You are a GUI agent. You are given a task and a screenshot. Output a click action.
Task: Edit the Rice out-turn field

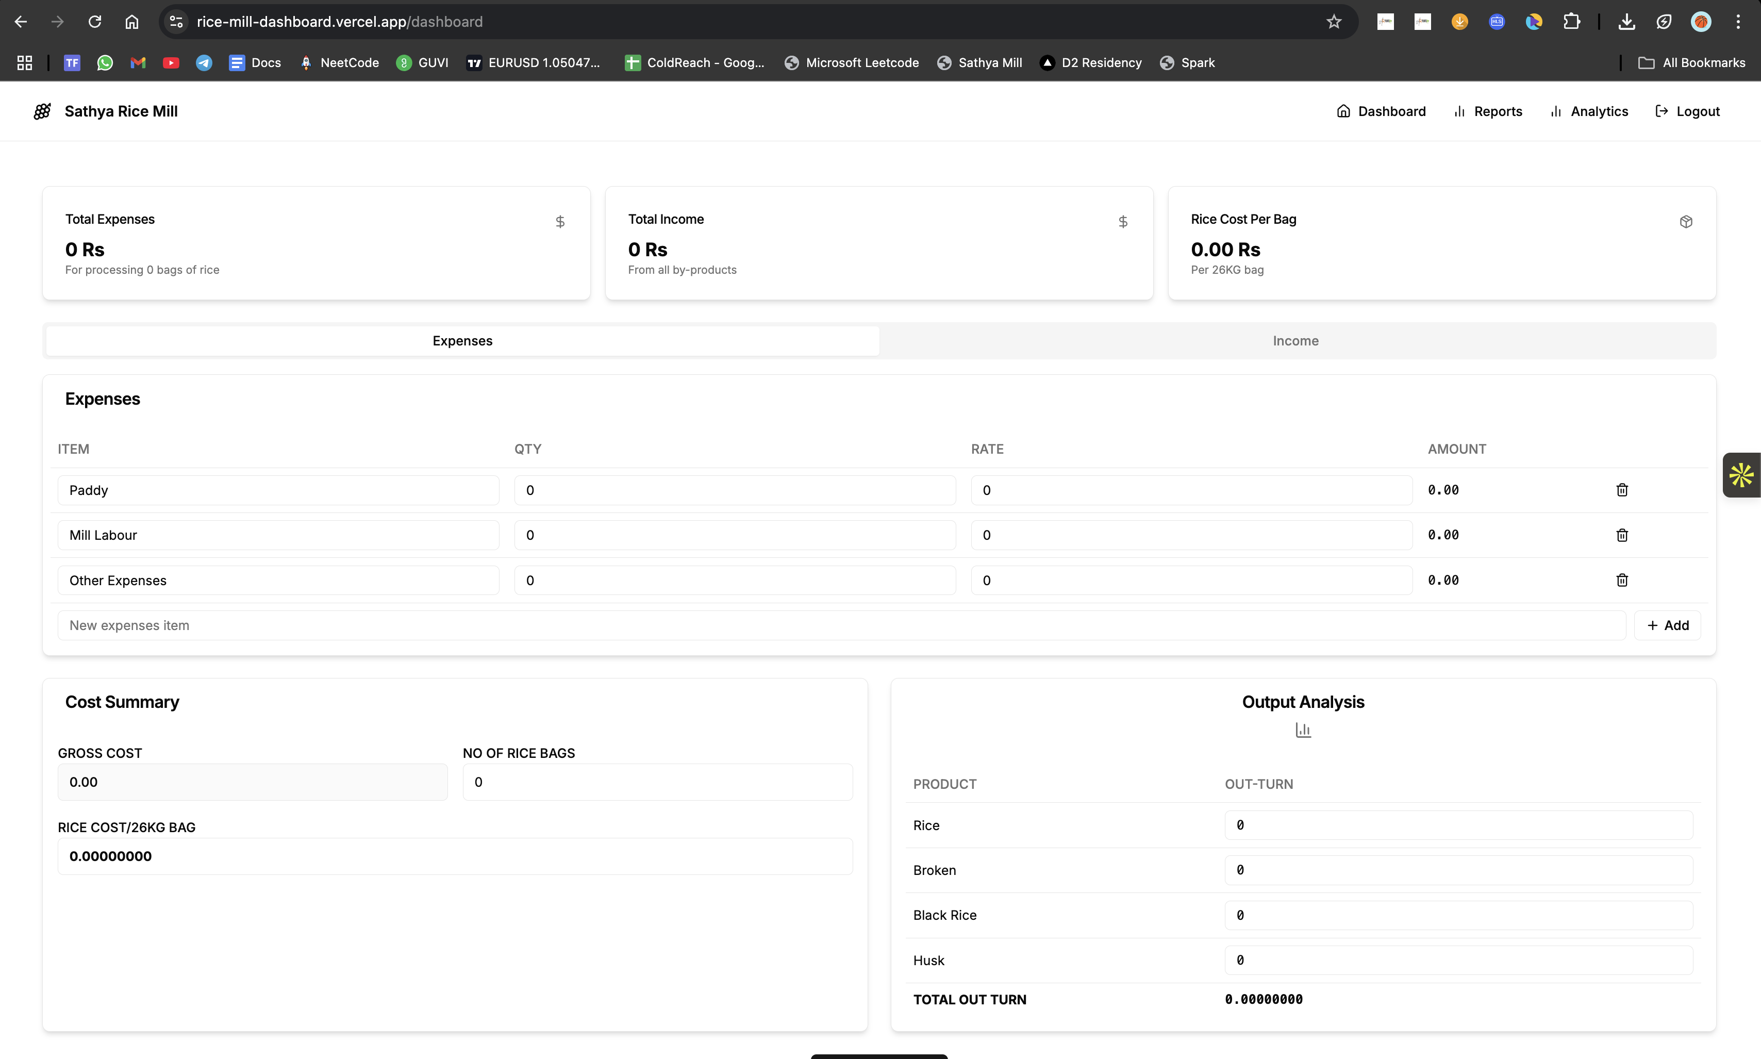(x=1458, y=825)
